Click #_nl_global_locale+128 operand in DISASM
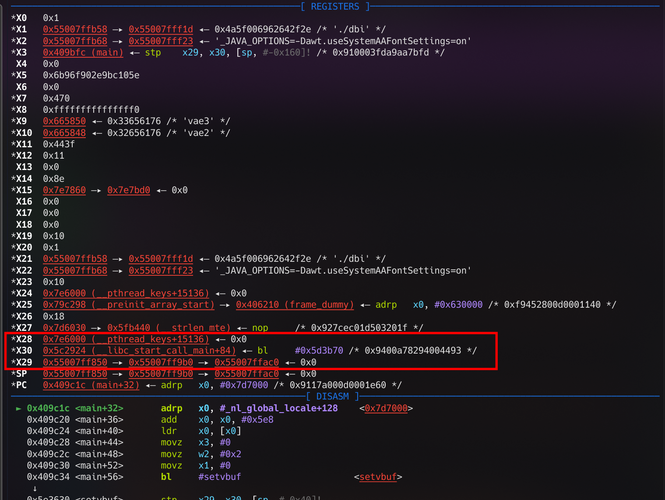Image resolution: width=665 pixels, height=500 pixels. (278, 408)
